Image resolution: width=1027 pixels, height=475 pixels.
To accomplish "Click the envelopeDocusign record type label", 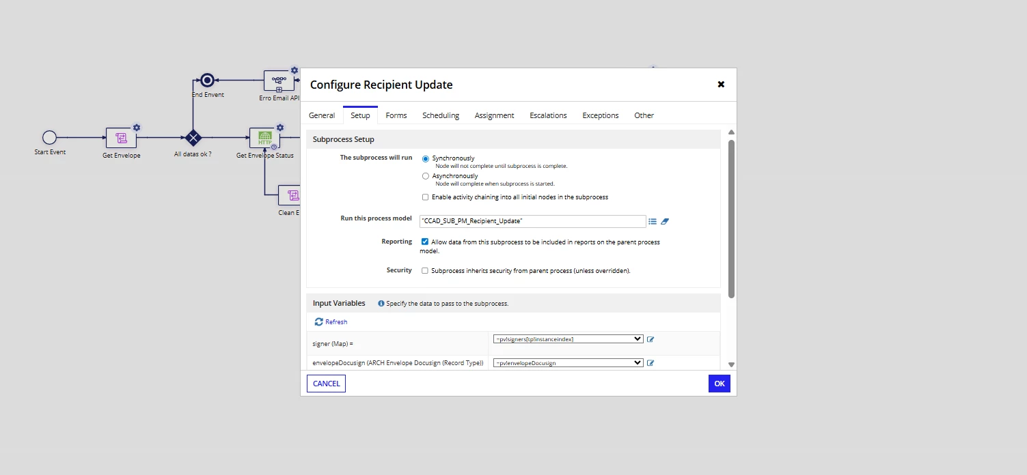I will [x=398, y=363].
